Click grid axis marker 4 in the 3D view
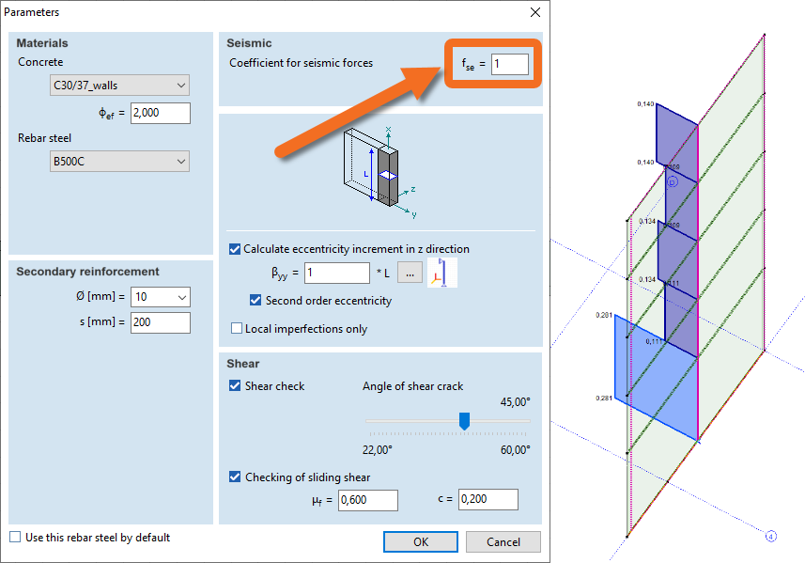805x563 pixels. coord(770,537)
